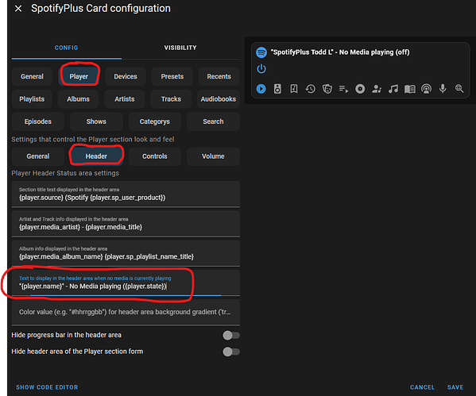Select the Player section button
476x396 pixels.
[x=79, y=76]
